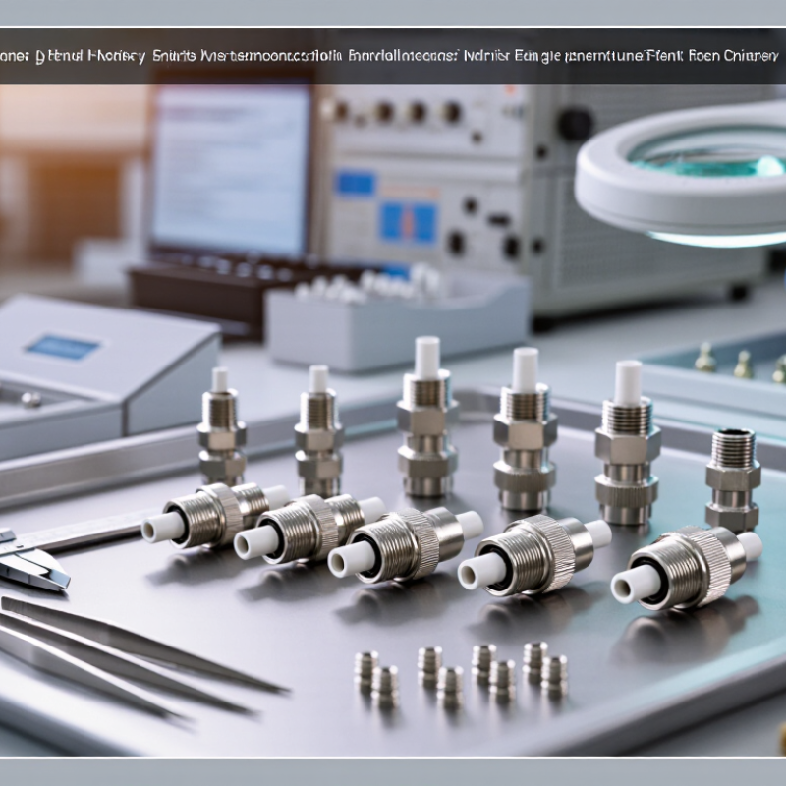Click the magnifying lamp in the photo
This screenshot has width=786, height=786.
[681, 173]
